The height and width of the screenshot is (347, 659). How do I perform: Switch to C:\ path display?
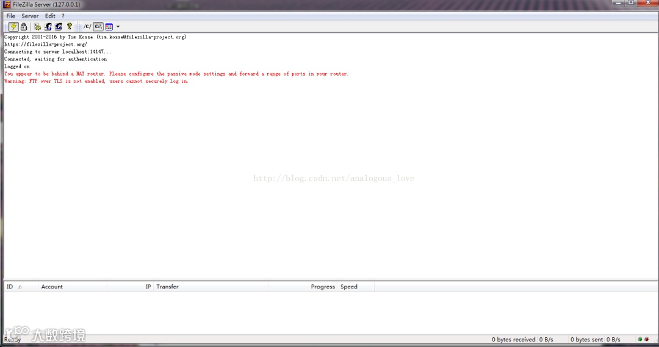[98, 26]
